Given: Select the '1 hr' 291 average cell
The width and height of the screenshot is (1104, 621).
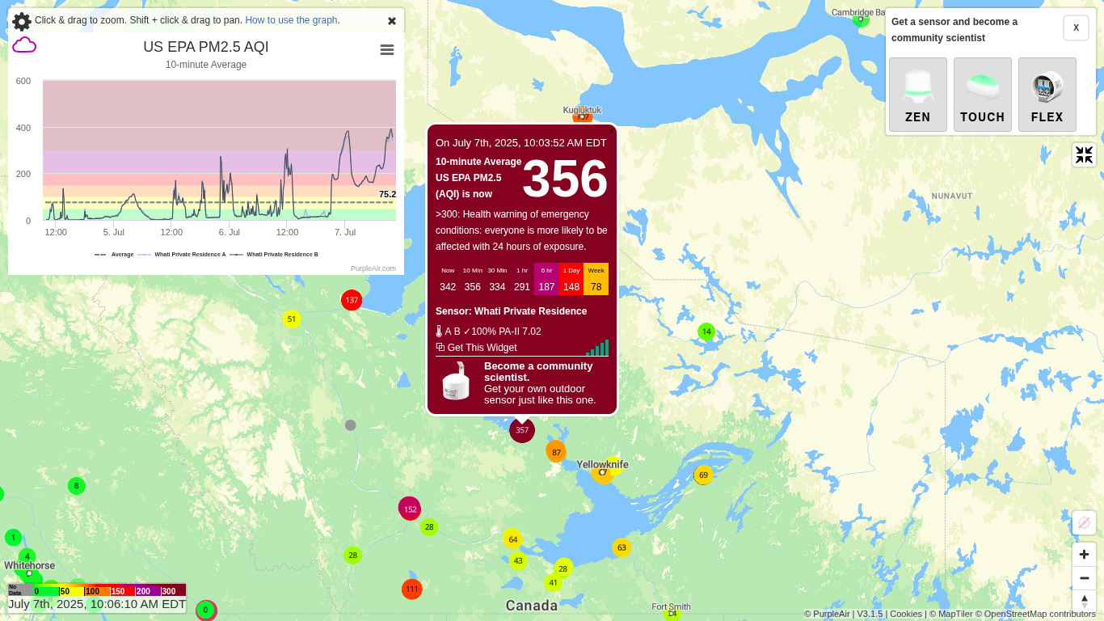Looking at the screenshot, I should [522, 279].
